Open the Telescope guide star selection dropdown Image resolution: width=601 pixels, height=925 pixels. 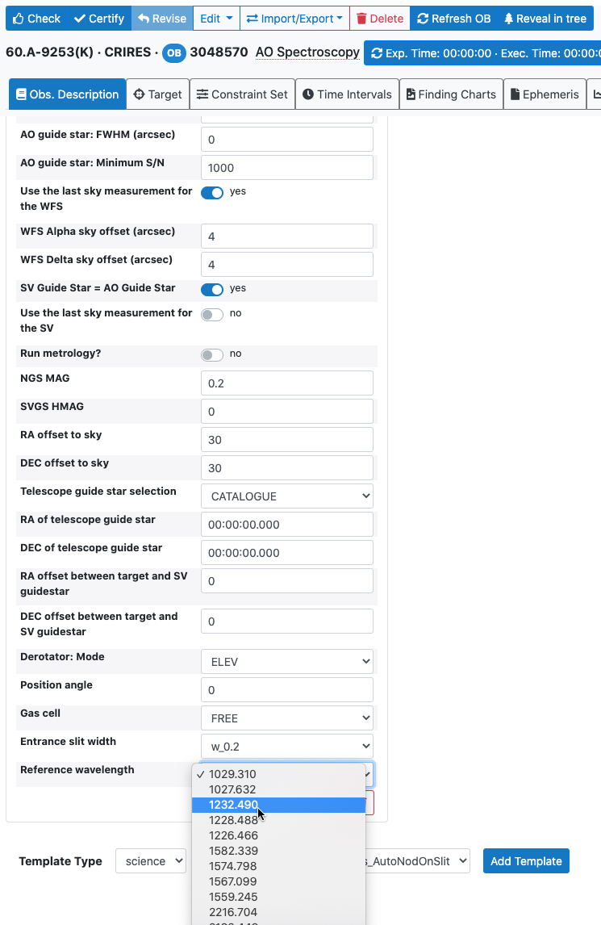(x=286, y=496)
